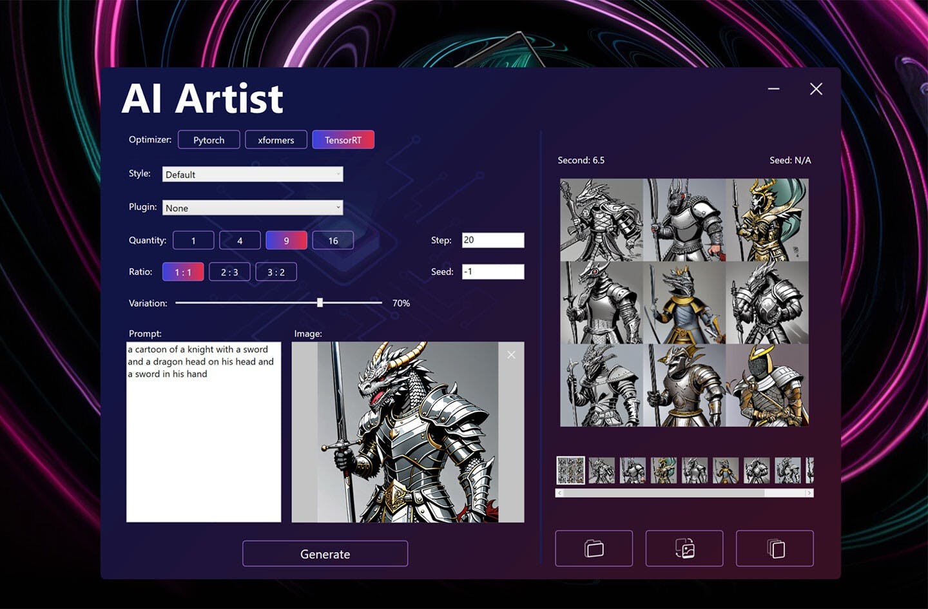Click the "AI Artist" title
Screen dimensions: 928x609
tap(202, 99)
